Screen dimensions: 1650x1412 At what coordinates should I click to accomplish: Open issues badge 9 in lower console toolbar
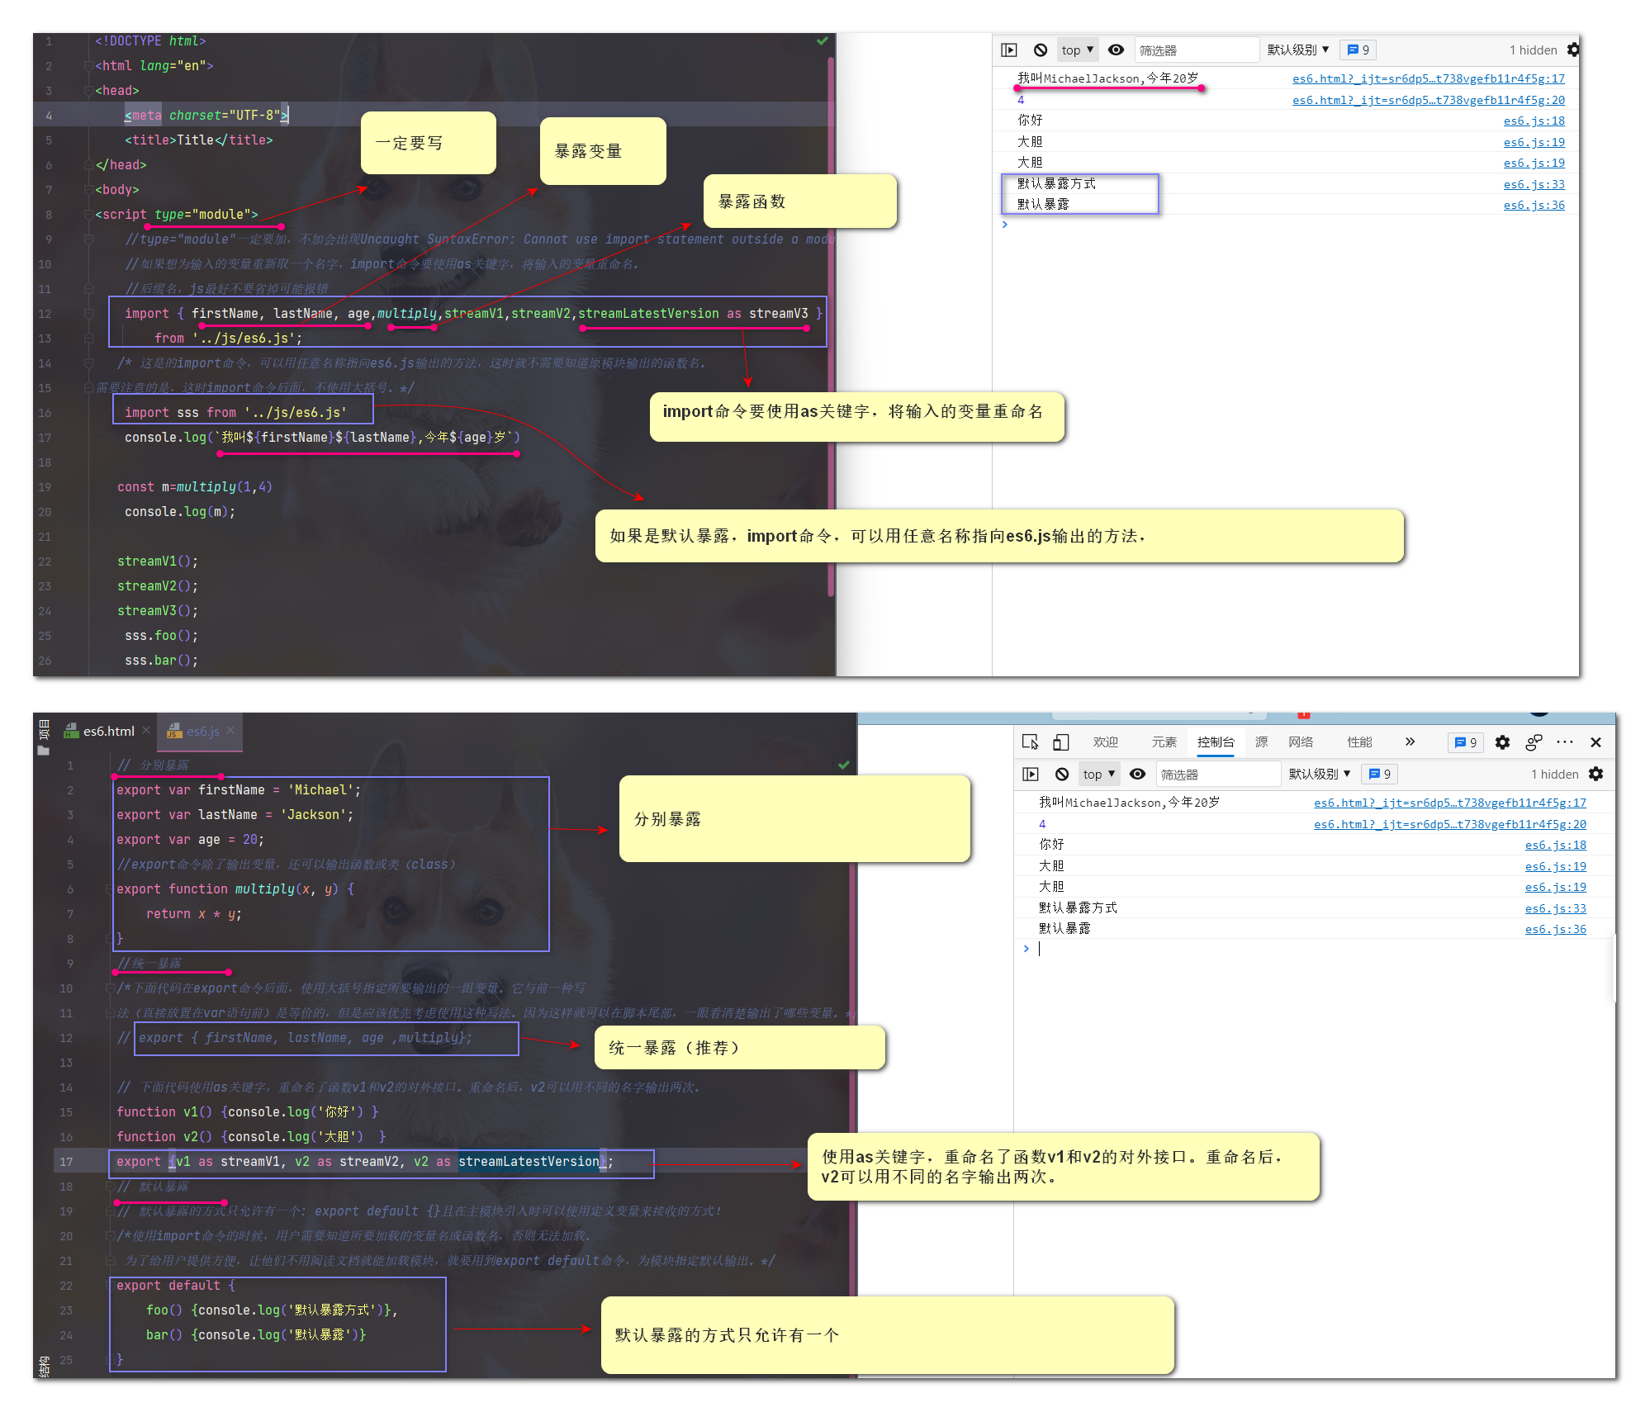click(1380, 775)
